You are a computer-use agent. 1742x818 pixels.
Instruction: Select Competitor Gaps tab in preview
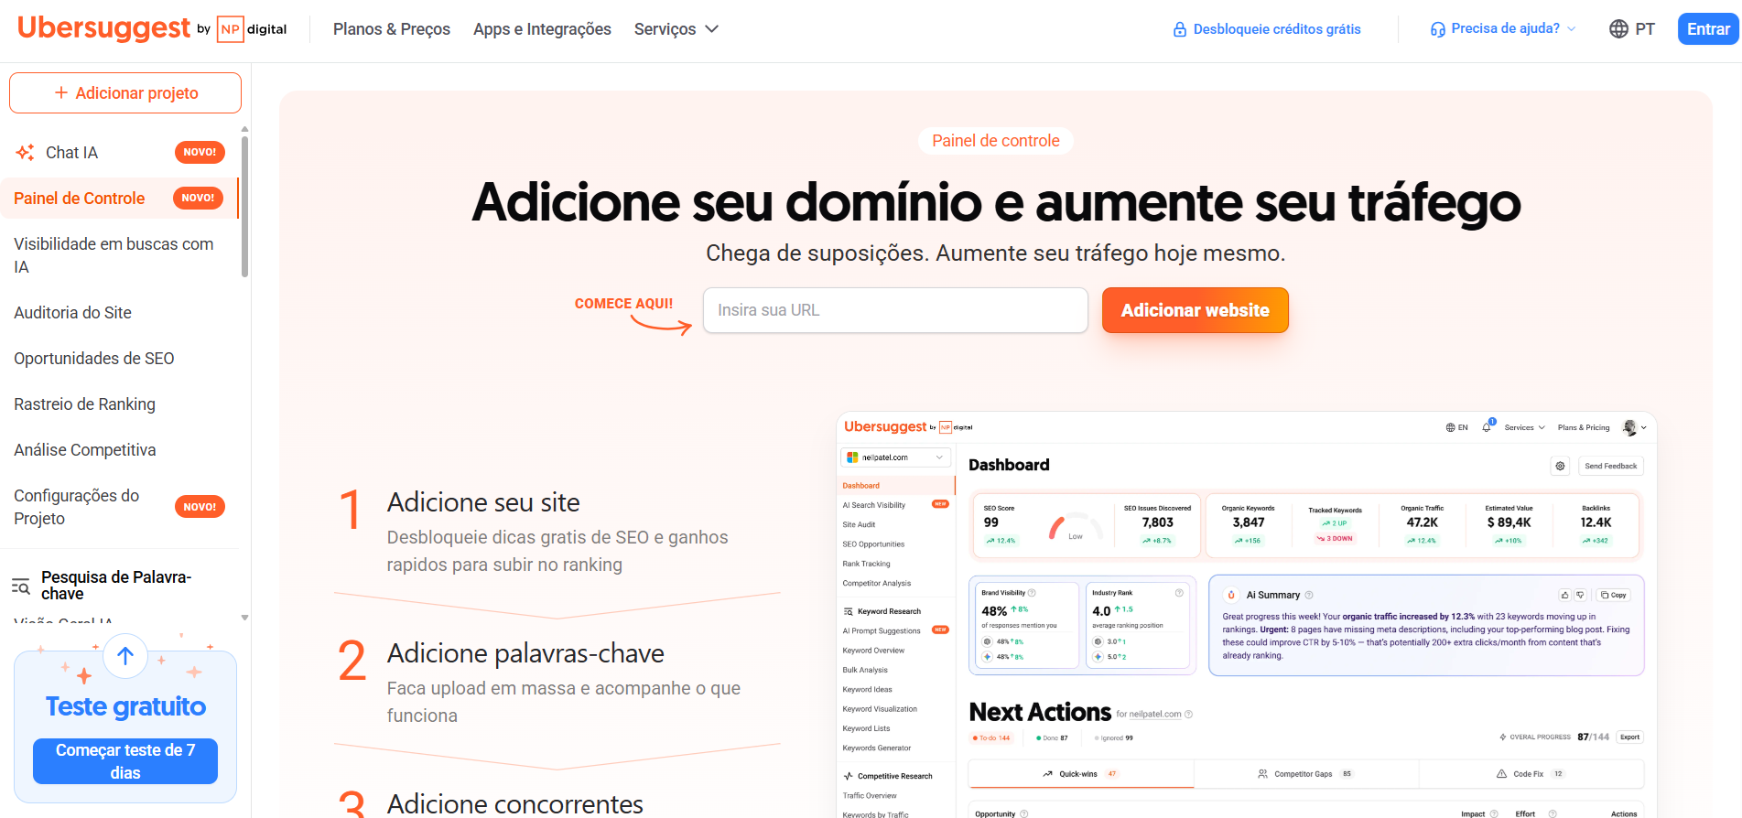[x=1306, y=774]
